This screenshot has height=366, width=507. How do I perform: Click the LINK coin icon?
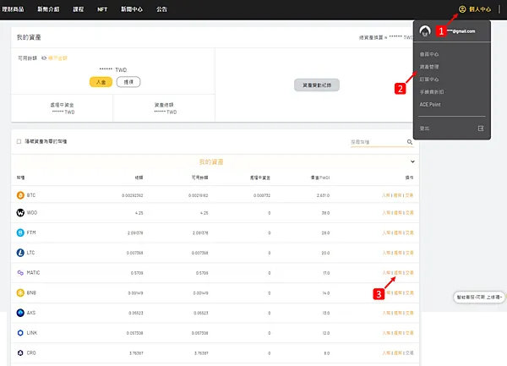tap(20, 333)
